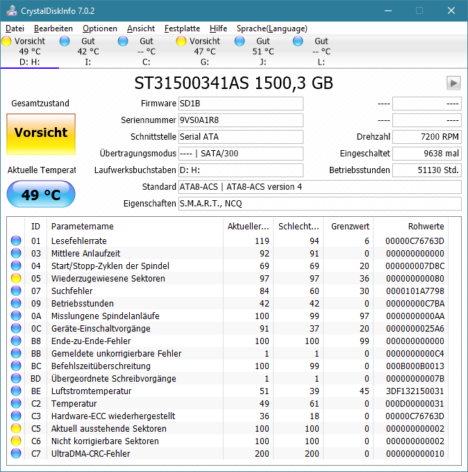Click the Gesamtzustand label
This screenshot has width=468, height=472.
point(40,104)
